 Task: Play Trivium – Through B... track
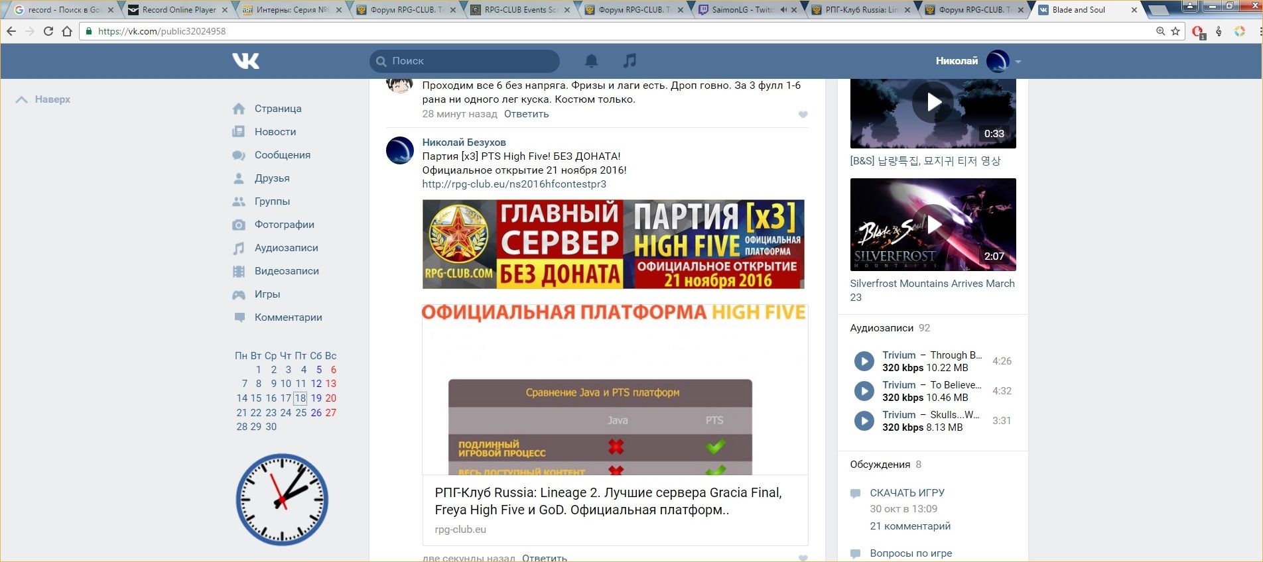(x=864, y=361)
